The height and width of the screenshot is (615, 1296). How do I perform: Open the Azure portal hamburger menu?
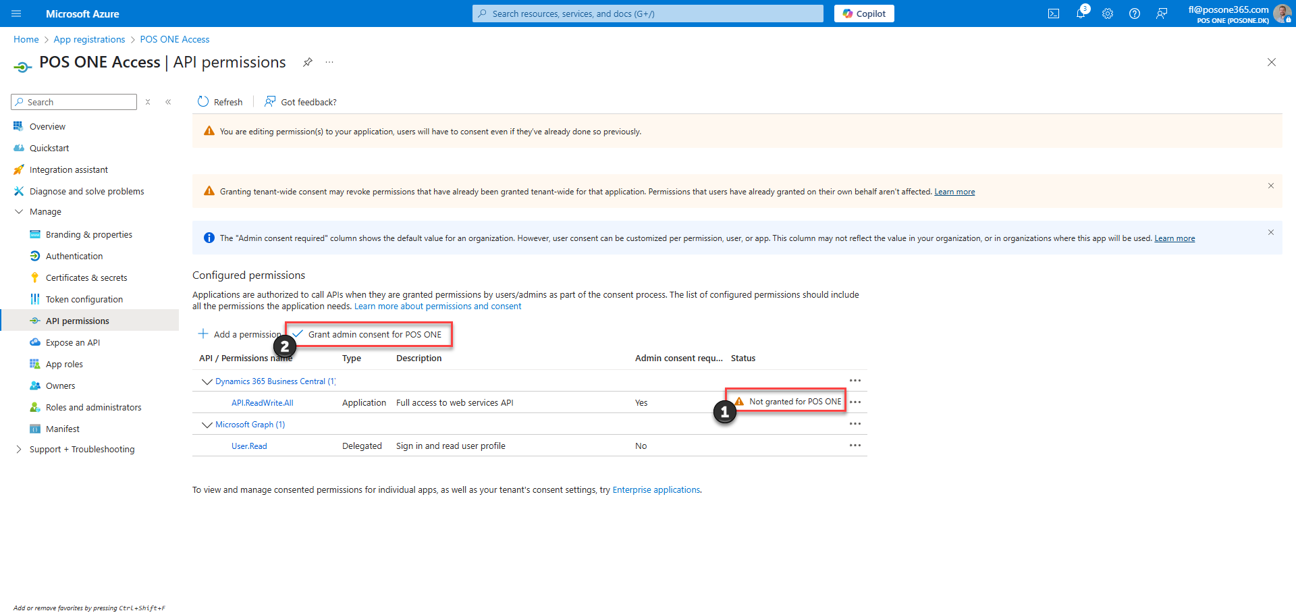click(17, 14)
